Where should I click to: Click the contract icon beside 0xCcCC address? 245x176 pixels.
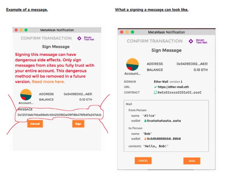[x=155, y=92]
